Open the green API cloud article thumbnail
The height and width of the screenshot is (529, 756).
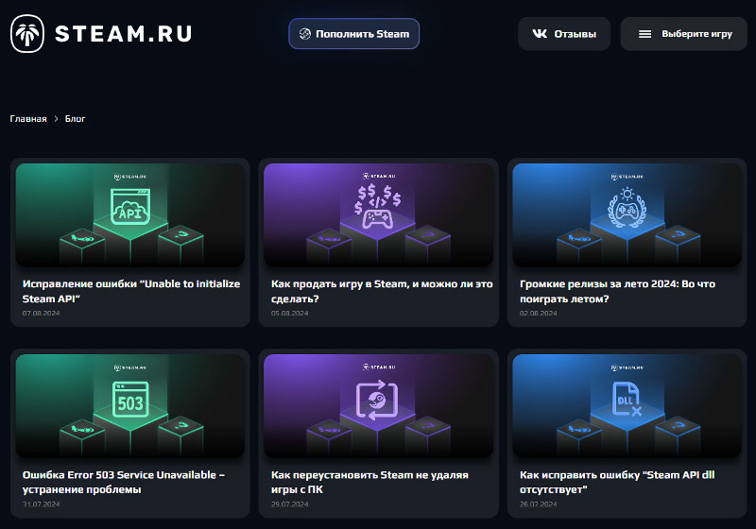coord(130,214)
